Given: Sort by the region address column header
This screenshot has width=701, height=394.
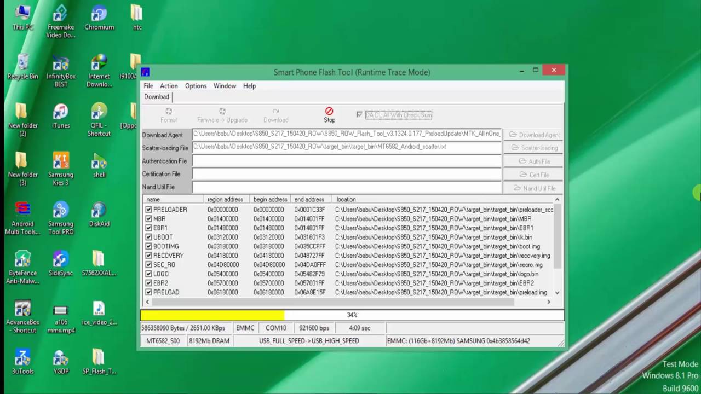Looking at the screenshot, I should pos(226,200).
